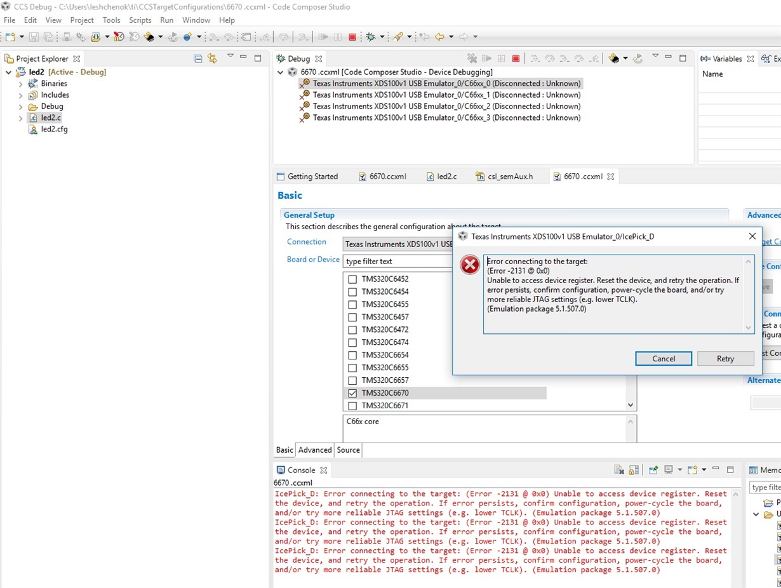The height and width of the screenshot is (588, 781).
Task: Click Terminate icon in Debug view toolbar
Action: point(516,58)
